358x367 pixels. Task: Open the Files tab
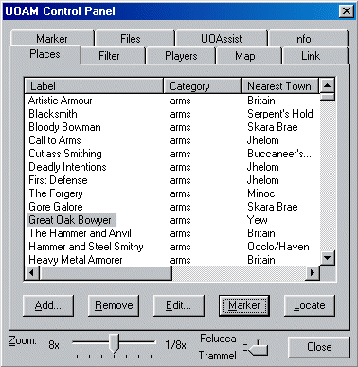(x=134, y=39)
